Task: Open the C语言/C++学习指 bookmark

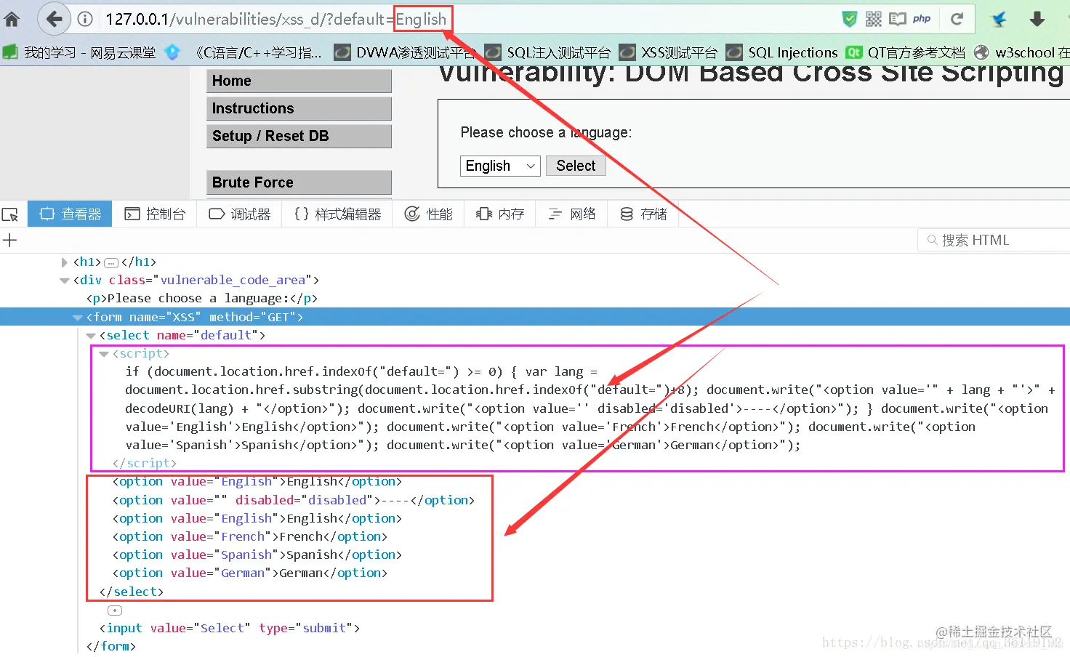Action: (x=244, y=52)
